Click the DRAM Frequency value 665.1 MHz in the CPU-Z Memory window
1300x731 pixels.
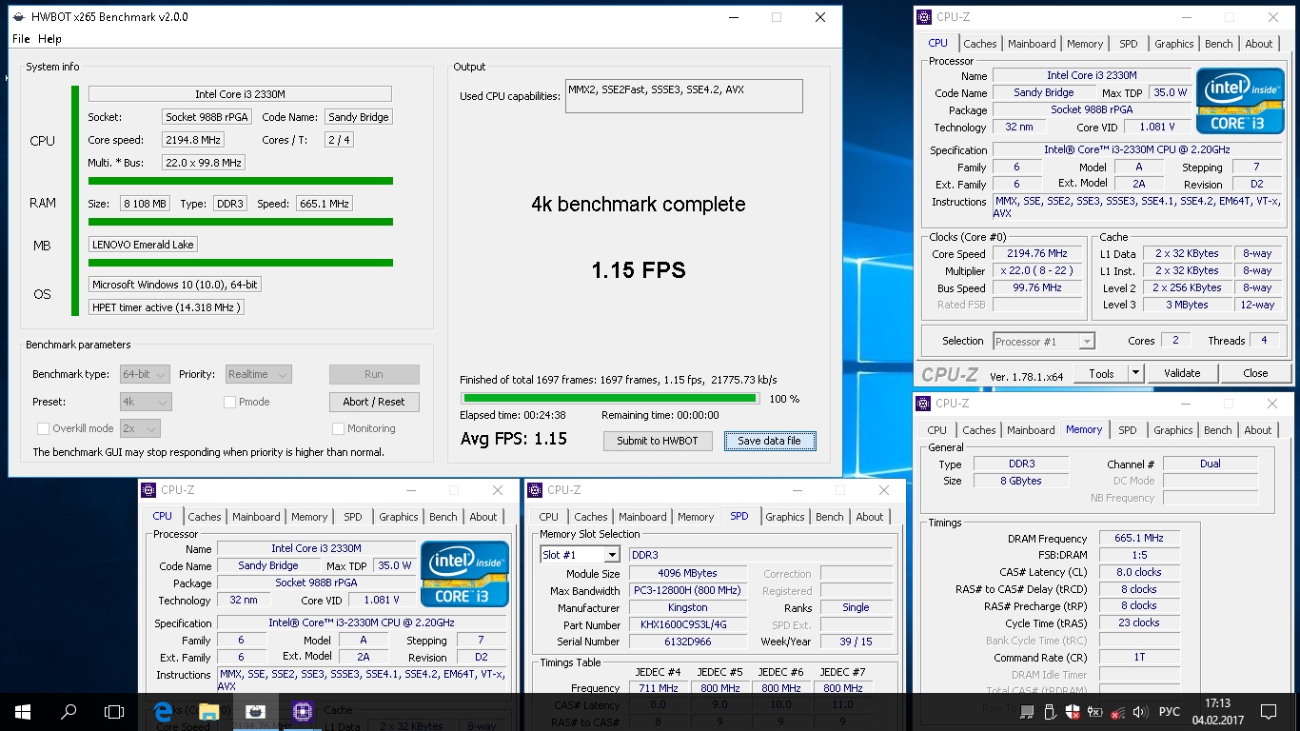coord(1139,539)
